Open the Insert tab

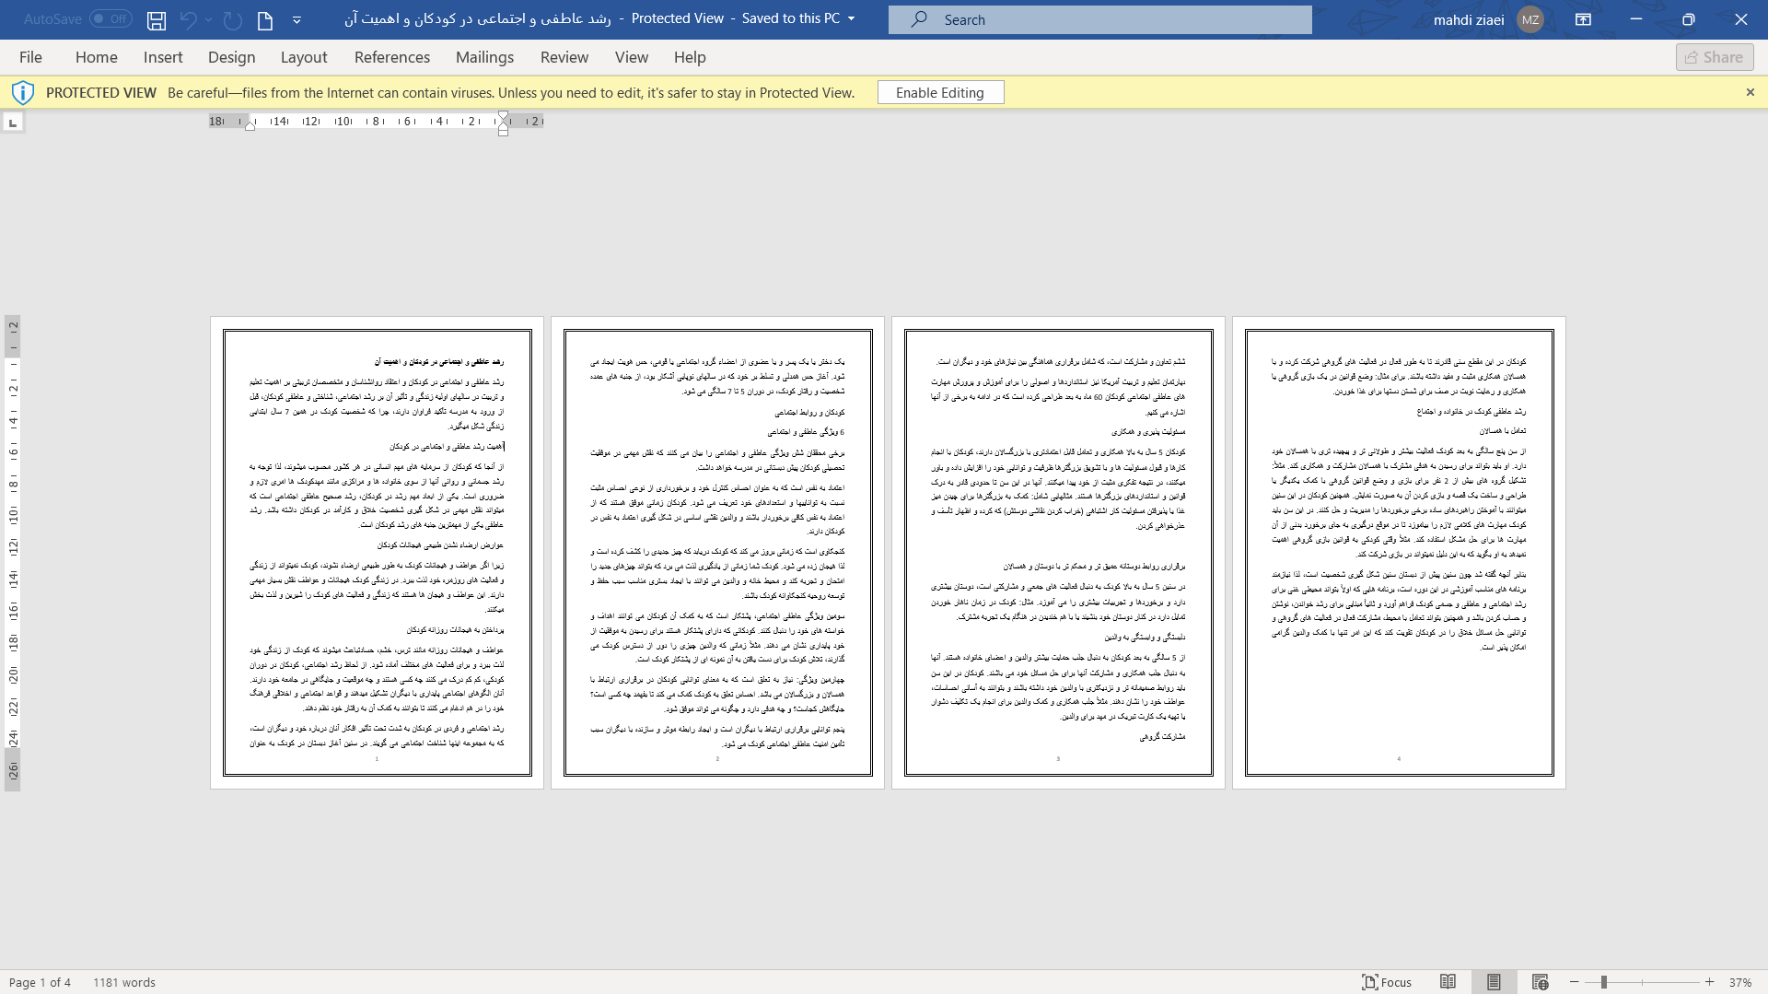coord(163,57)
